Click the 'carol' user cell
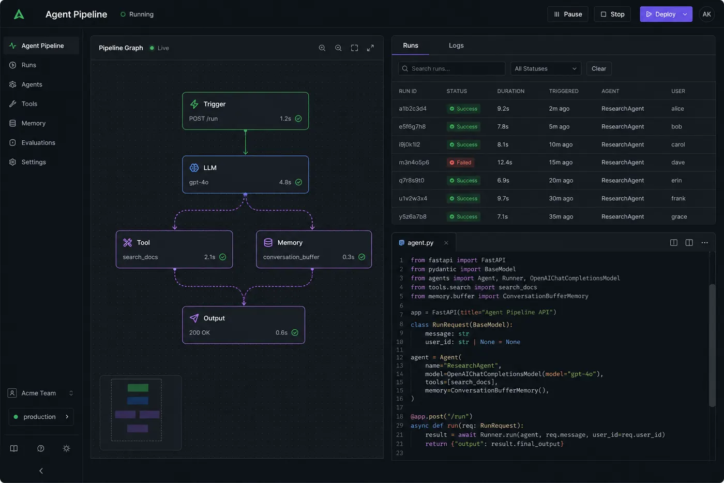 (x=678, y=144)
